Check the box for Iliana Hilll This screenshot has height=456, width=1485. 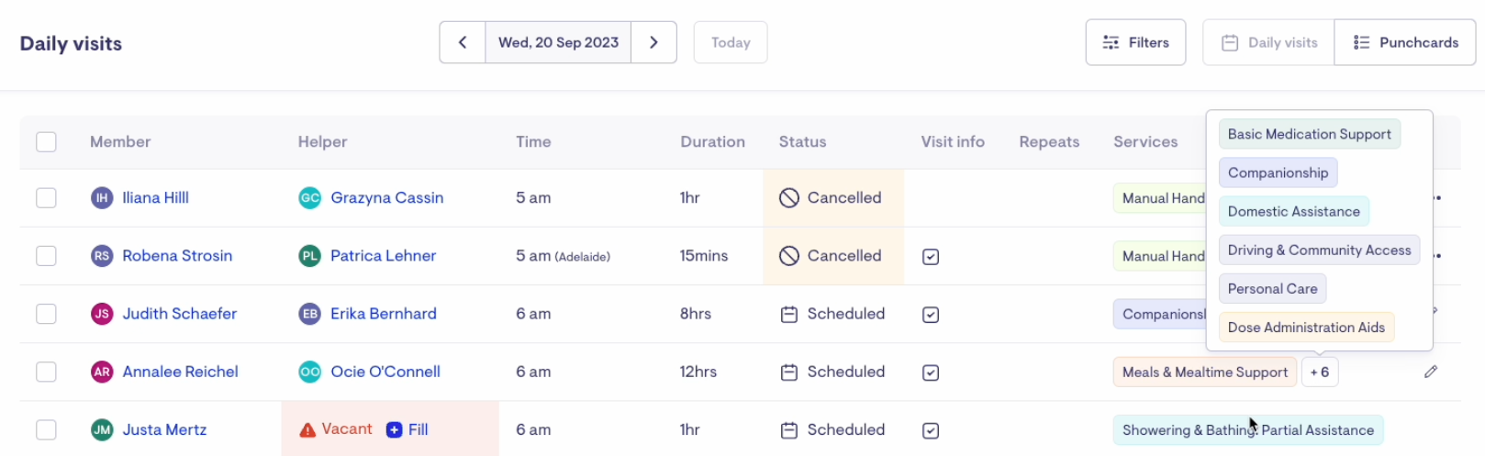pos(46,197)
